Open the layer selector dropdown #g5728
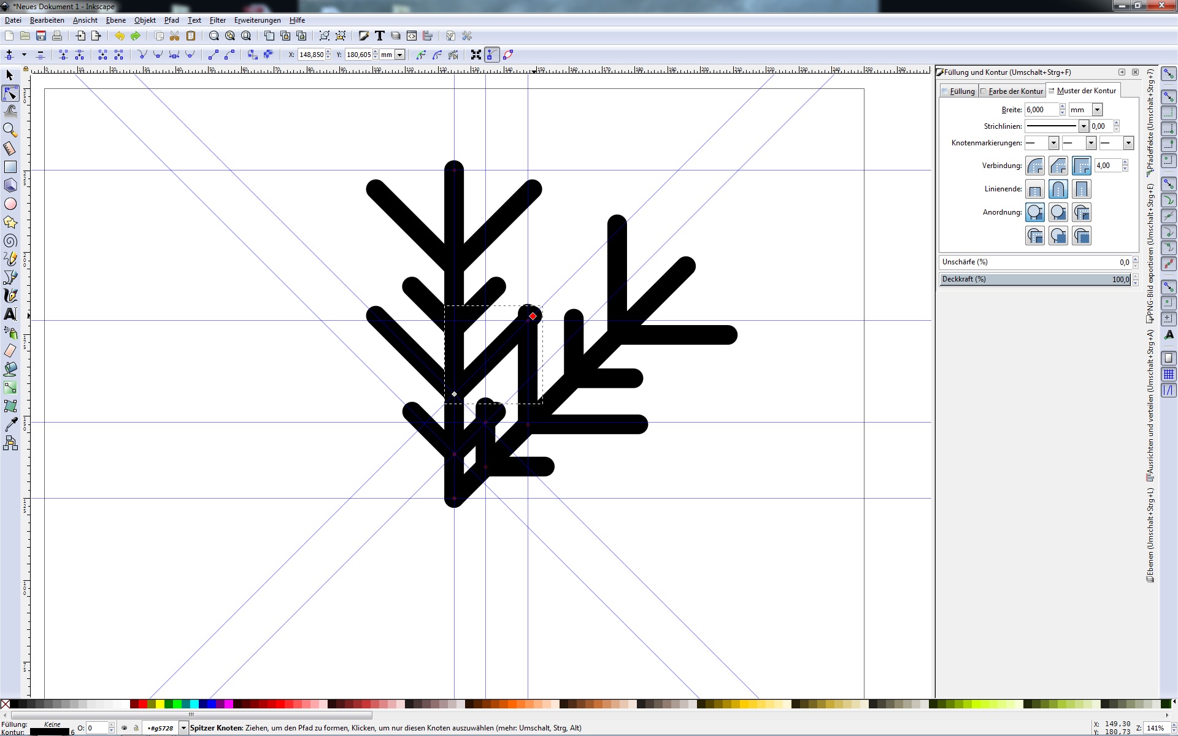Screen dimensions: 1178x736 click(183, 728)
